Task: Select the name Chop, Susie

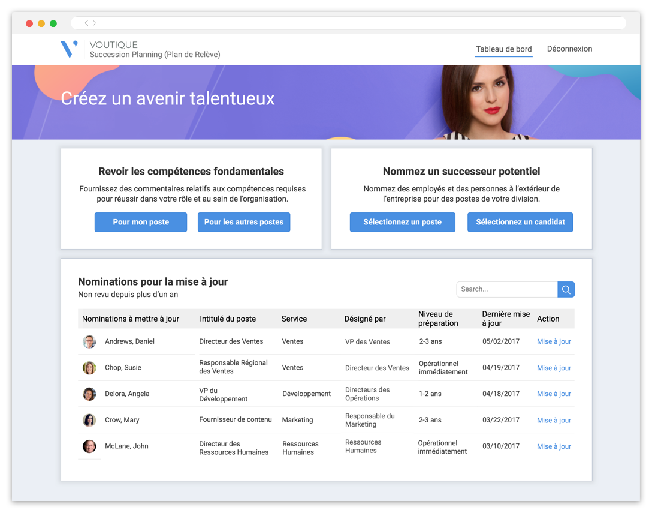Action: (123, 368)
